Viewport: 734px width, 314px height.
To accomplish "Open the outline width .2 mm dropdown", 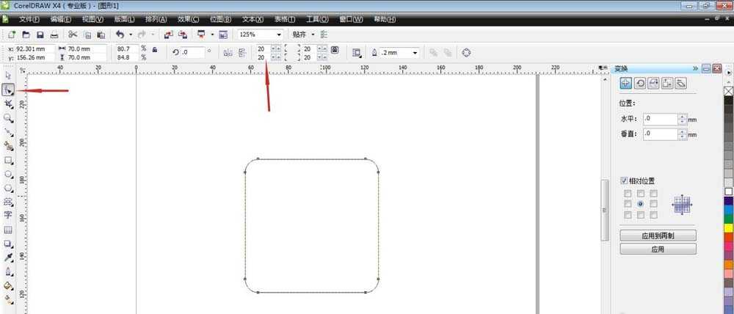I will coord(415,53).
